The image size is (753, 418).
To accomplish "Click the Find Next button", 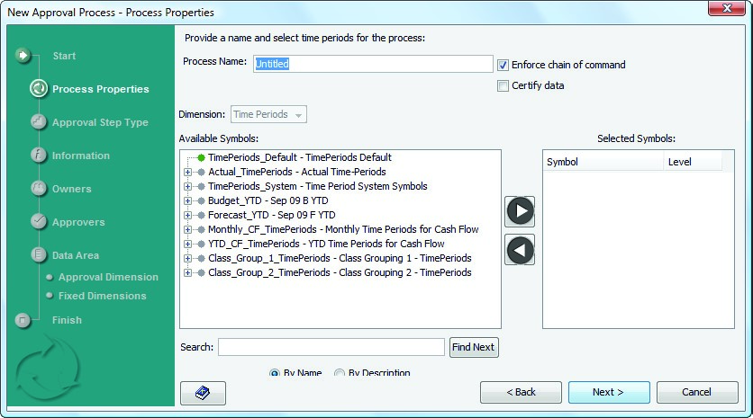I will [474, 347].
